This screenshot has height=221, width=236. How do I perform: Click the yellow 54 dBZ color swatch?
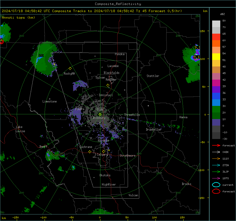[216, 56]
